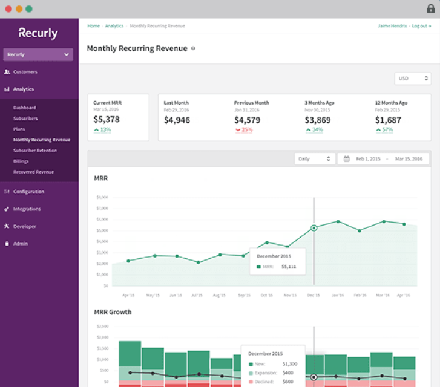
Task: Click the calendar icon in date range
Action: (347, 158)
